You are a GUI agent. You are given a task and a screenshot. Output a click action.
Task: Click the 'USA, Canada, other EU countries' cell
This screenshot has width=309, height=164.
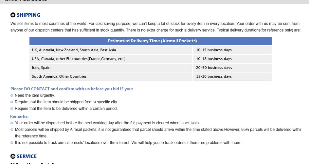click(79, 59)
